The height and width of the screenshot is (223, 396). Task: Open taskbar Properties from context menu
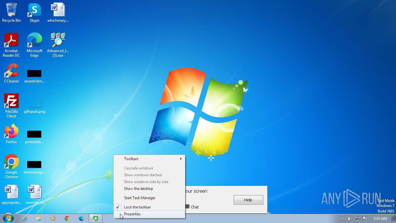[149, 214]
